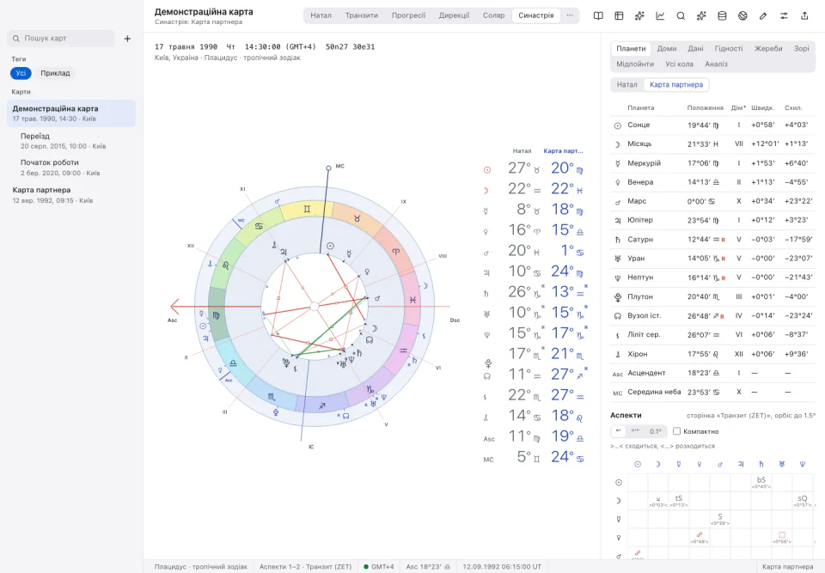Select Демонстраційна карта in sidebar
Image resolution: width=825 pixels, height=573 pixels.
click(x=71, y=113)
